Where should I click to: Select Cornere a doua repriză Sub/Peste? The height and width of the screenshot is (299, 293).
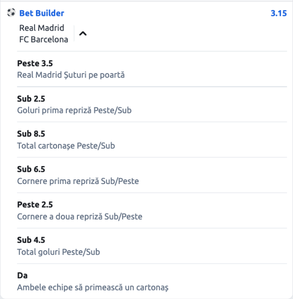(x=80, y=216)
